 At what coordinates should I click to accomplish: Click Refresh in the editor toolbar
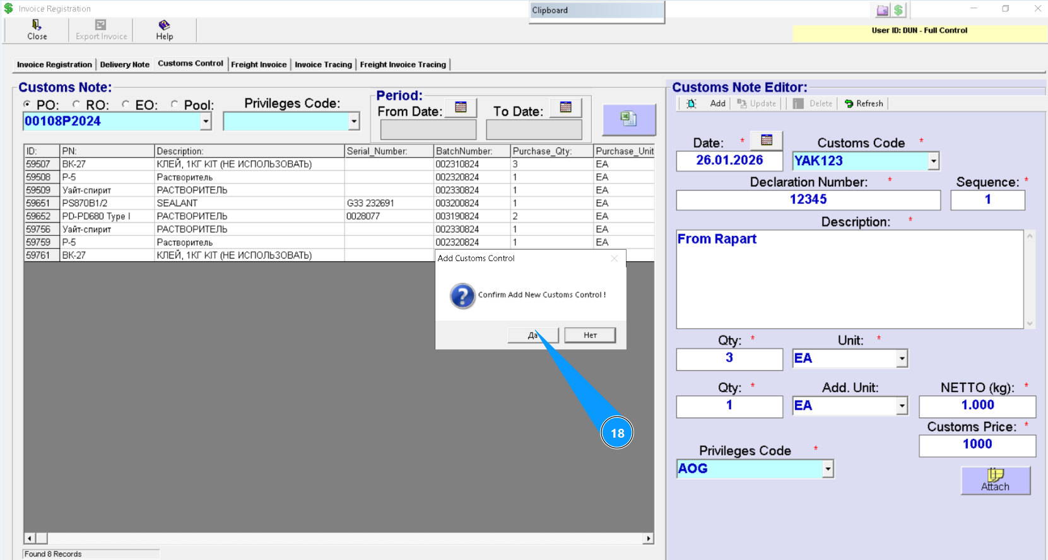coord(863,103)
